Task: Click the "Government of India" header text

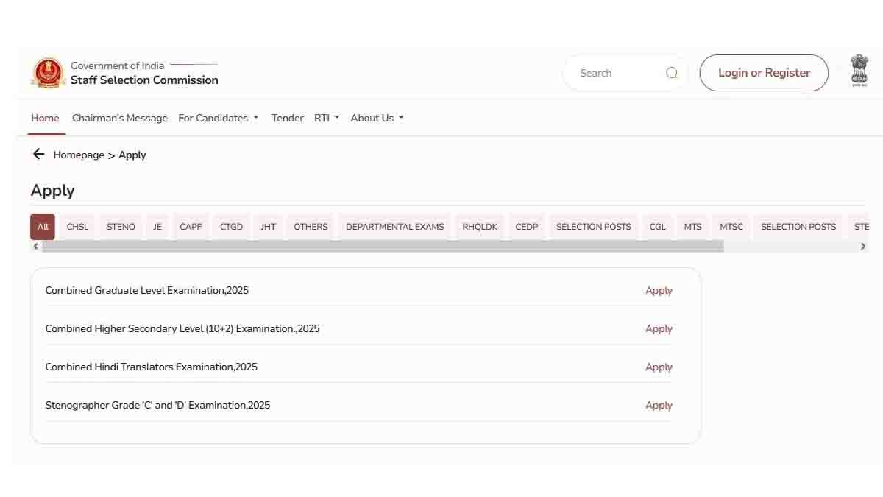Action: [x=118, y=66]
